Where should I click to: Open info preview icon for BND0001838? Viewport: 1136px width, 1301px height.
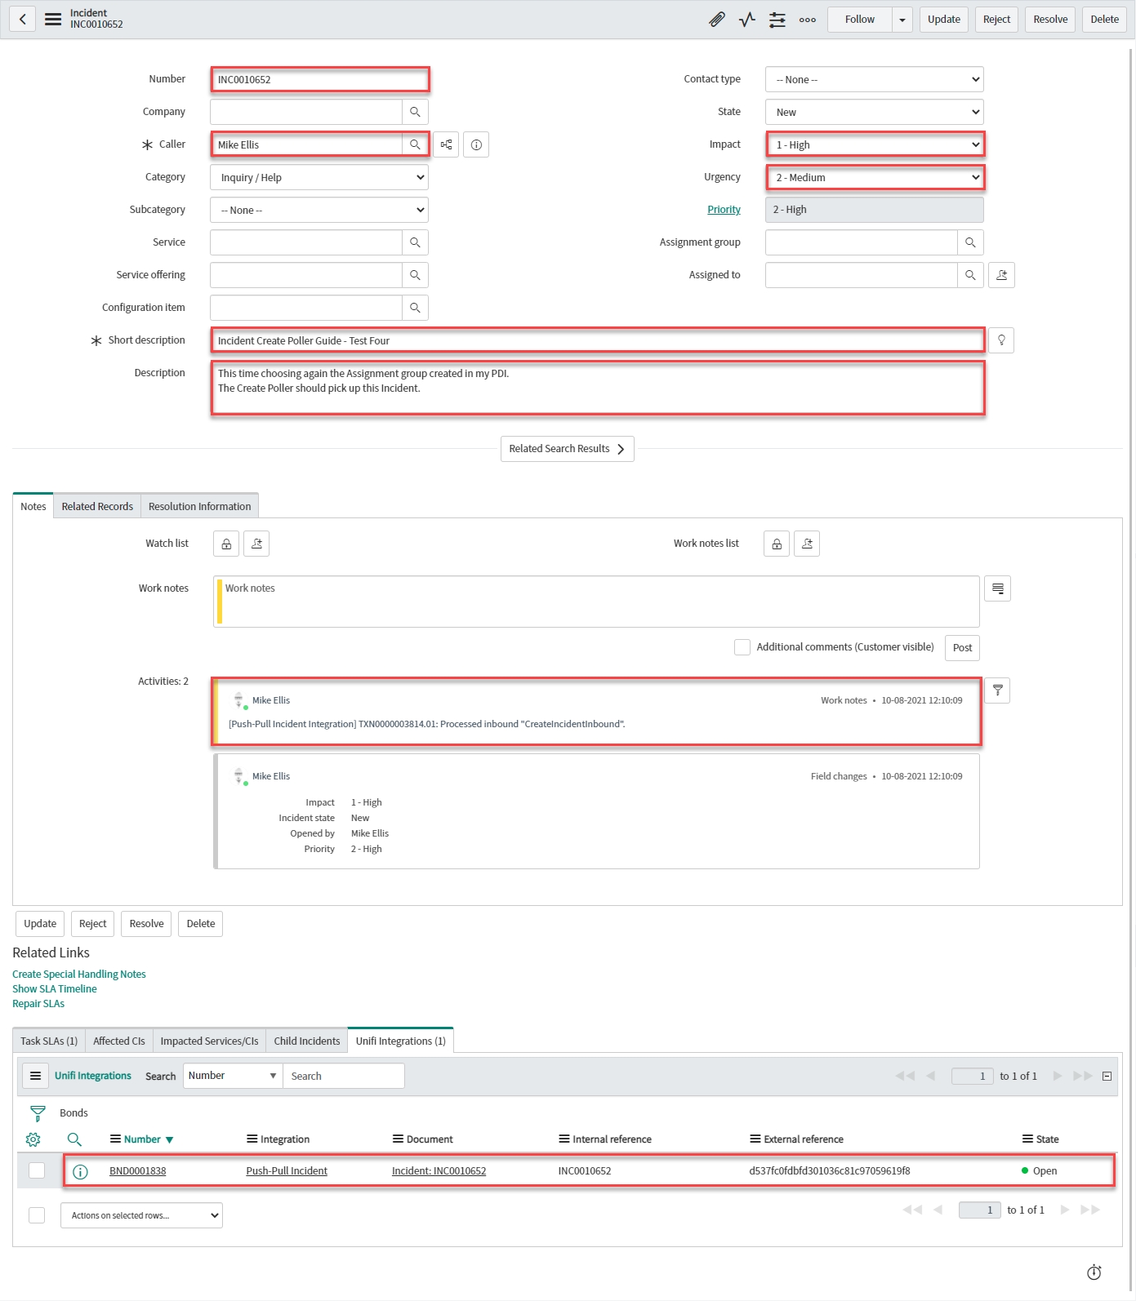point(80,1171)
